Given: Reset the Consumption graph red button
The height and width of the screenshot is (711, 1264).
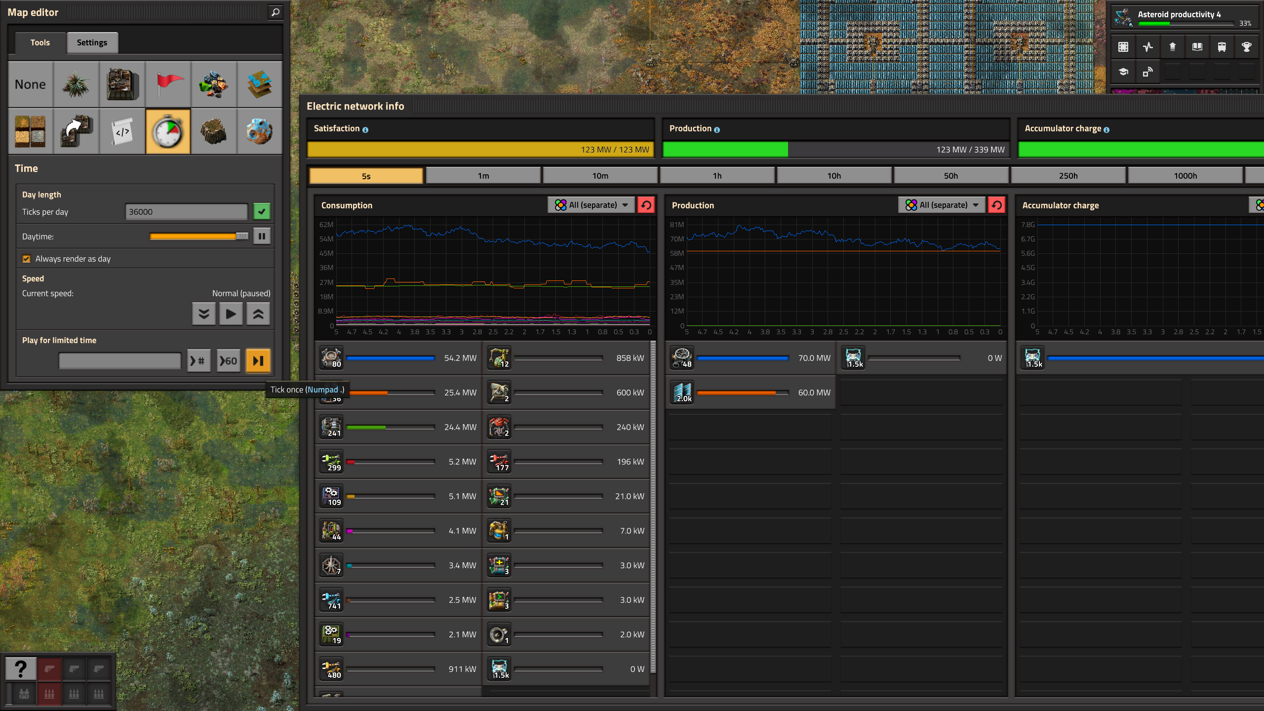Looking at the screenshot, I should (646, 205).
